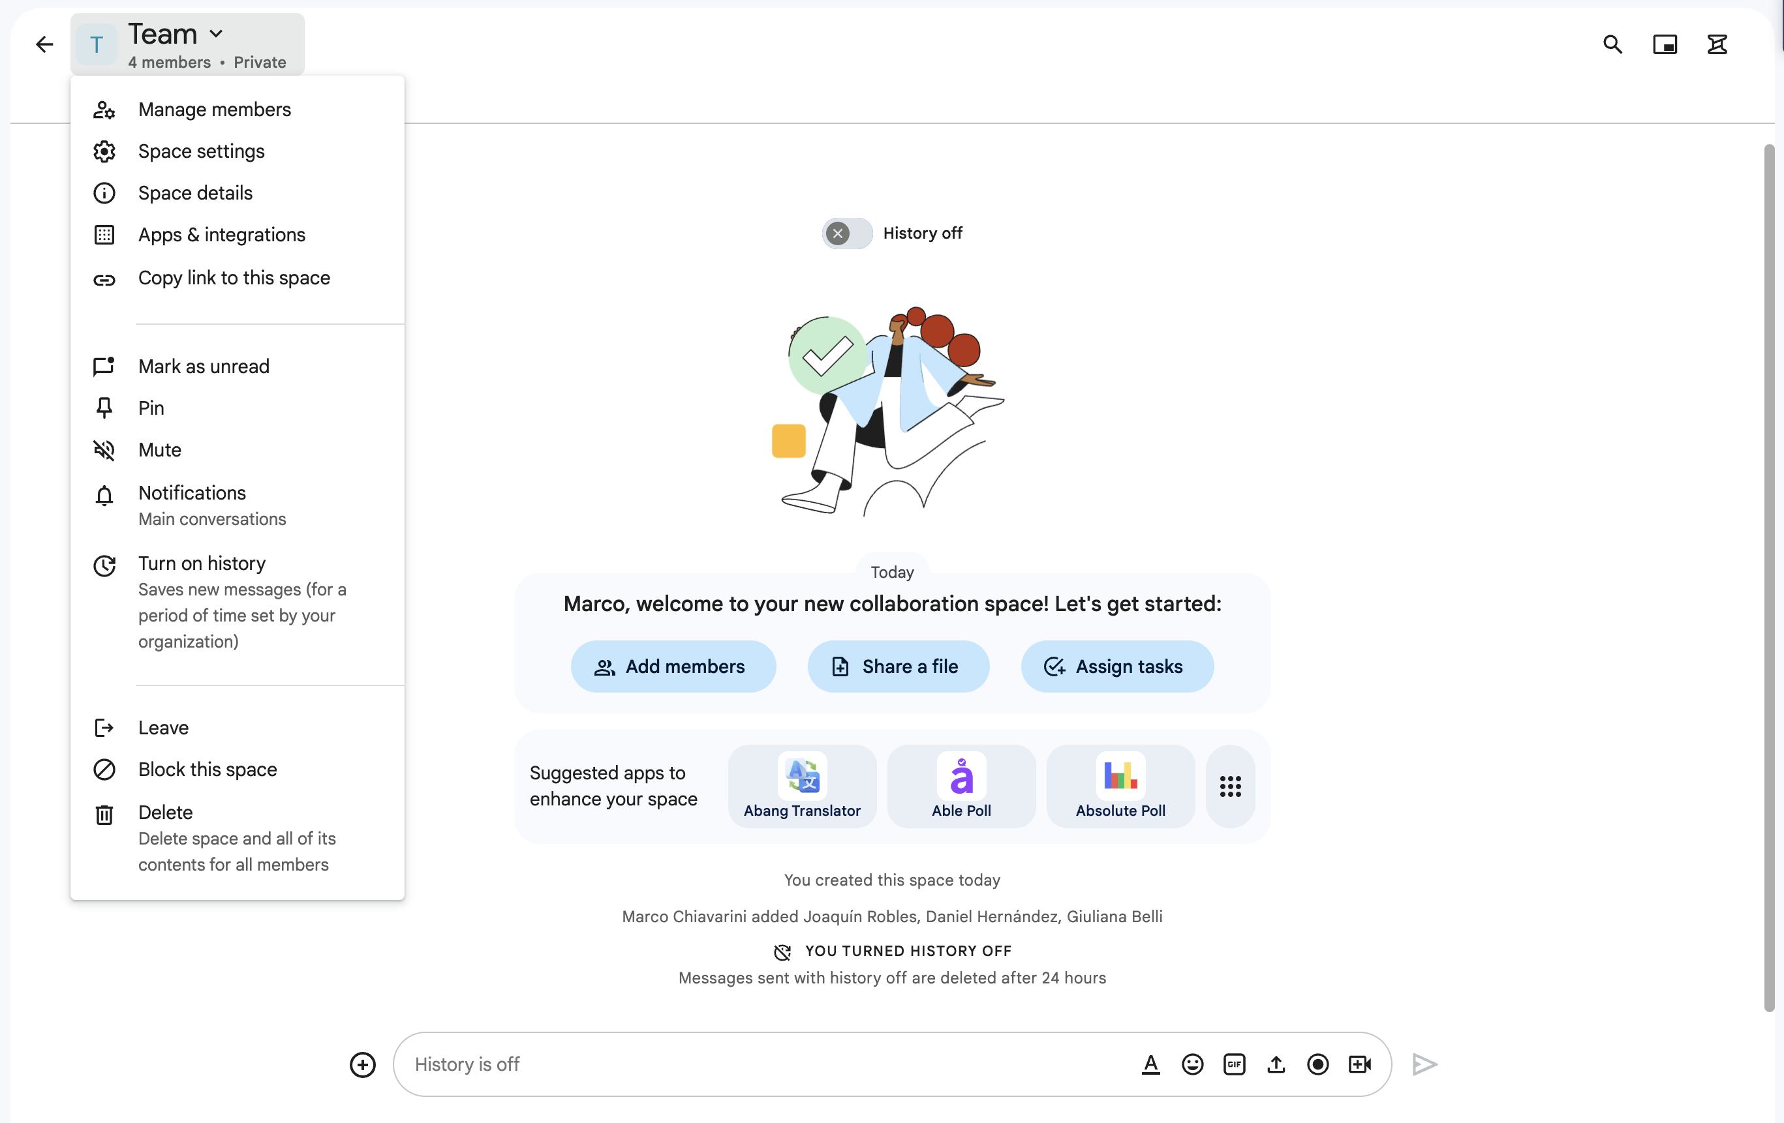This screenshot has width=1784, height=1123.
Task: Toggle History off status indicator
Action: (848, 233)
